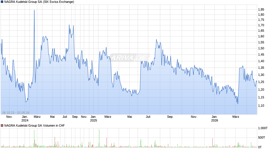Click the 1,75 price axis label
Image resolution: width=269 pixels, height=150 pixels.
click(261, 20)
